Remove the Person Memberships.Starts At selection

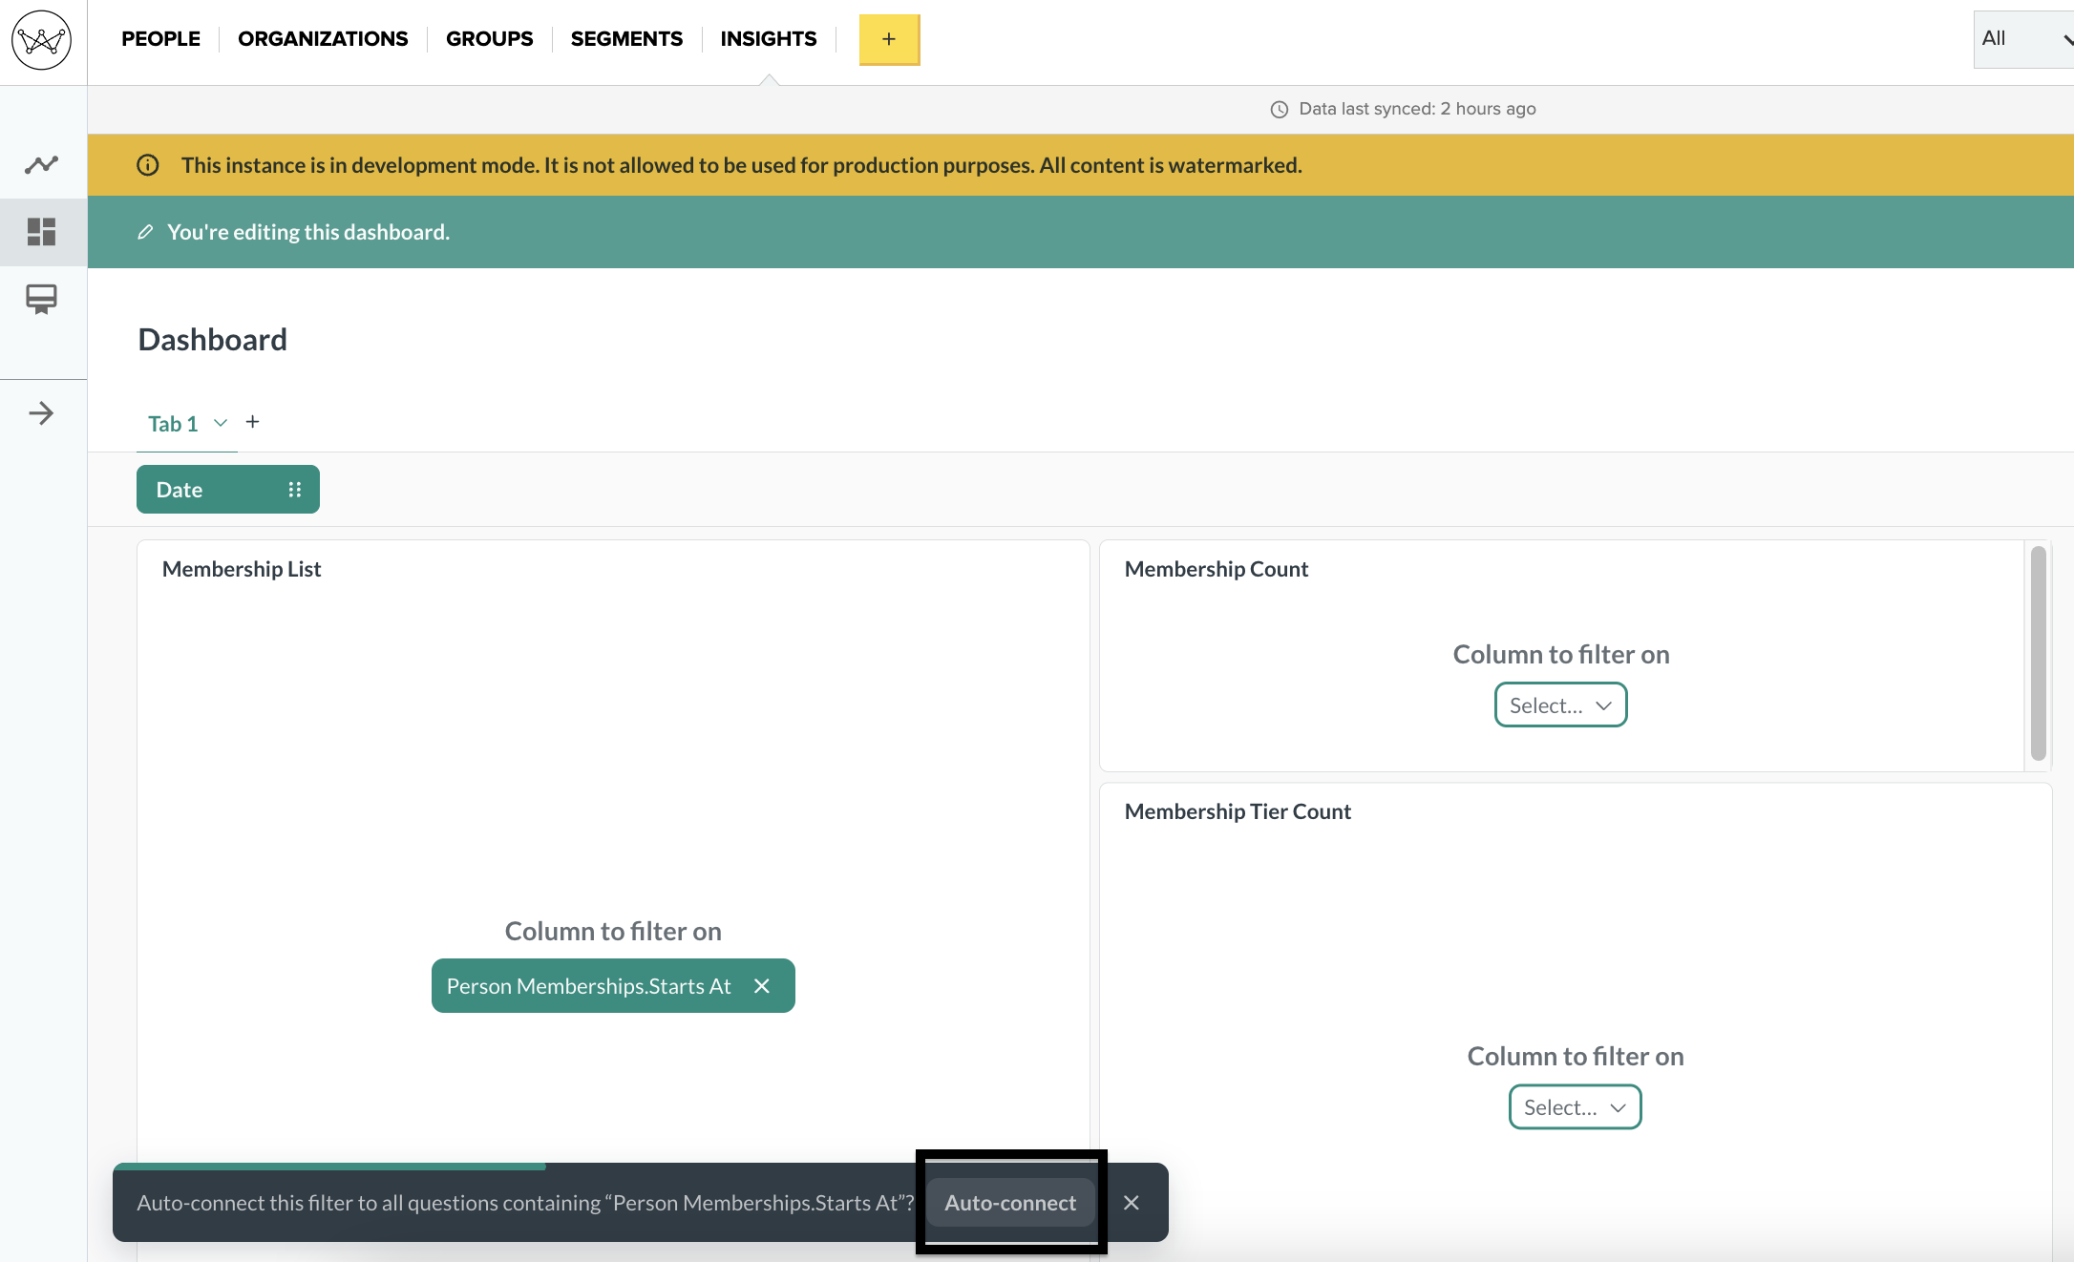(x=762, y=986)
